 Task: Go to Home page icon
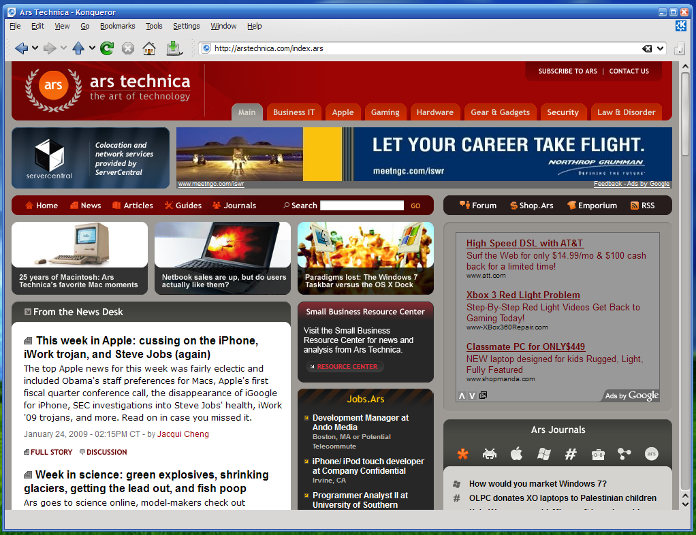[149, 48]
